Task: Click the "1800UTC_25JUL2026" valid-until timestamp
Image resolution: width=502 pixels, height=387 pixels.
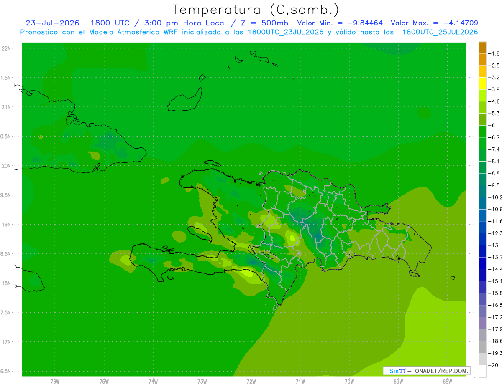Action: (440, 32)
